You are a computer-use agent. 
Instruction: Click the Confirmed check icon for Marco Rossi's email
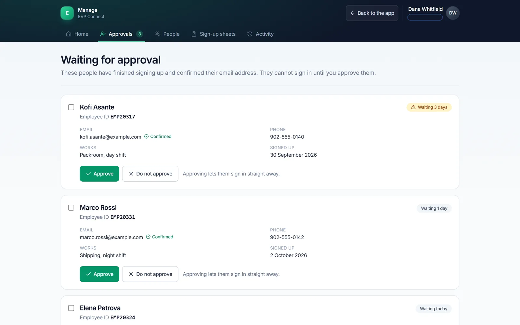[x=148, y=237]
